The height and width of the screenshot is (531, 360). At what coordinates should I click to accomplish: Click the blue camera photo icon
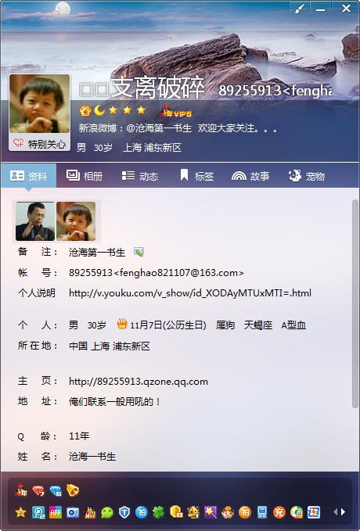coord(73,512)
